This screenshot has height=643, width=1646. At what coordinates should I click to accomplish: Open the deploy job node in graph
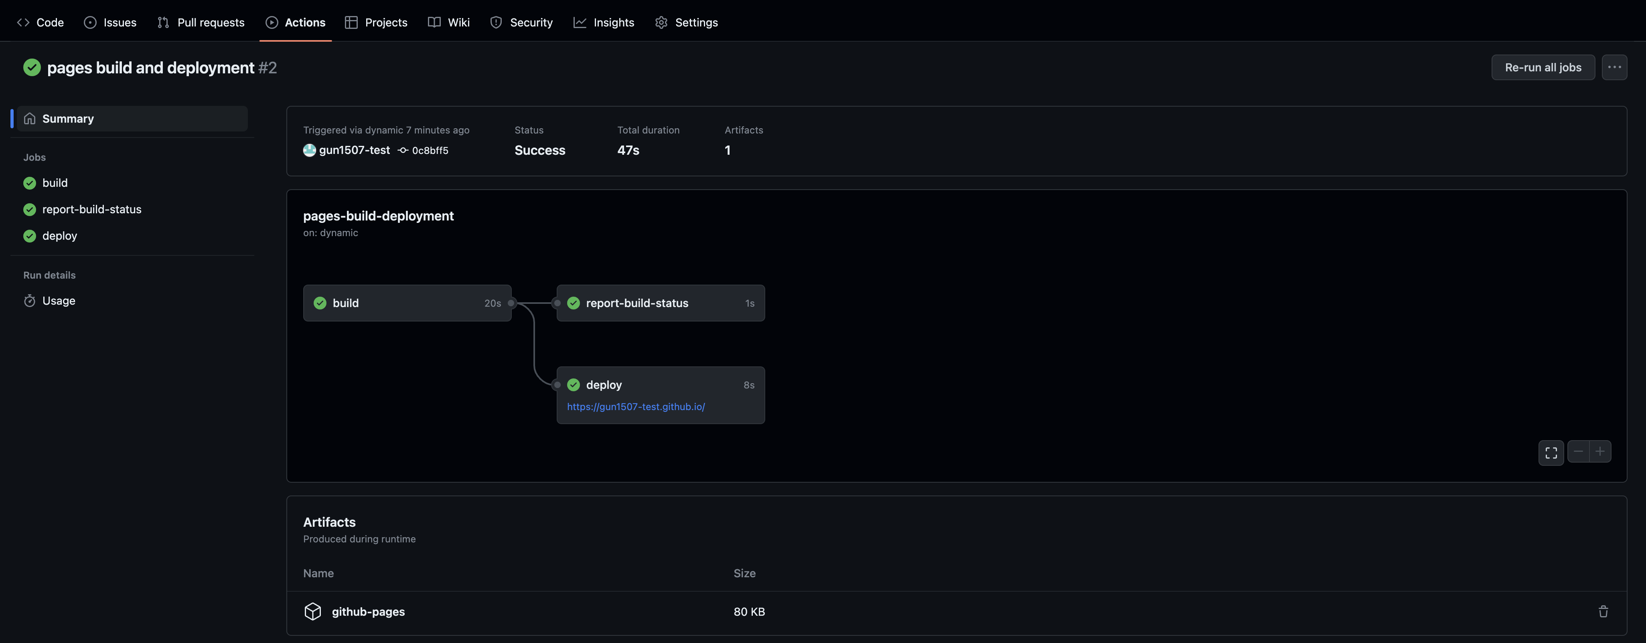(604, 384)
